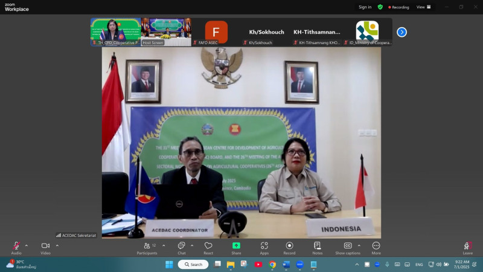Screen dimensions: 483x272
Task: Toggle the Video camera button
Action: point(46,246)
